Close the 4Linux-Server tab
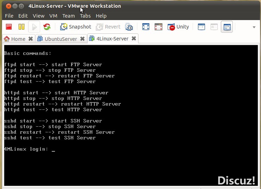Viewport: 261px width, 189px height. [134, 38]
